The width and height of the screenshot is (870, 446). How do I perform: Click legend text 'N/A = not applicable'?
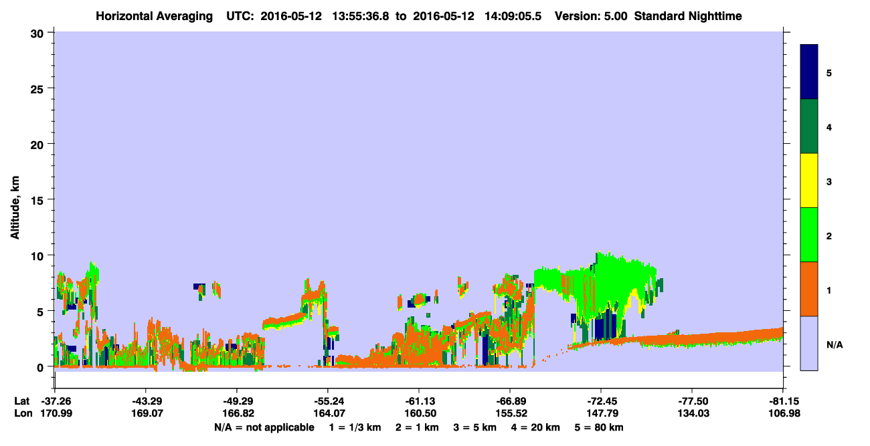coord(264,427)
